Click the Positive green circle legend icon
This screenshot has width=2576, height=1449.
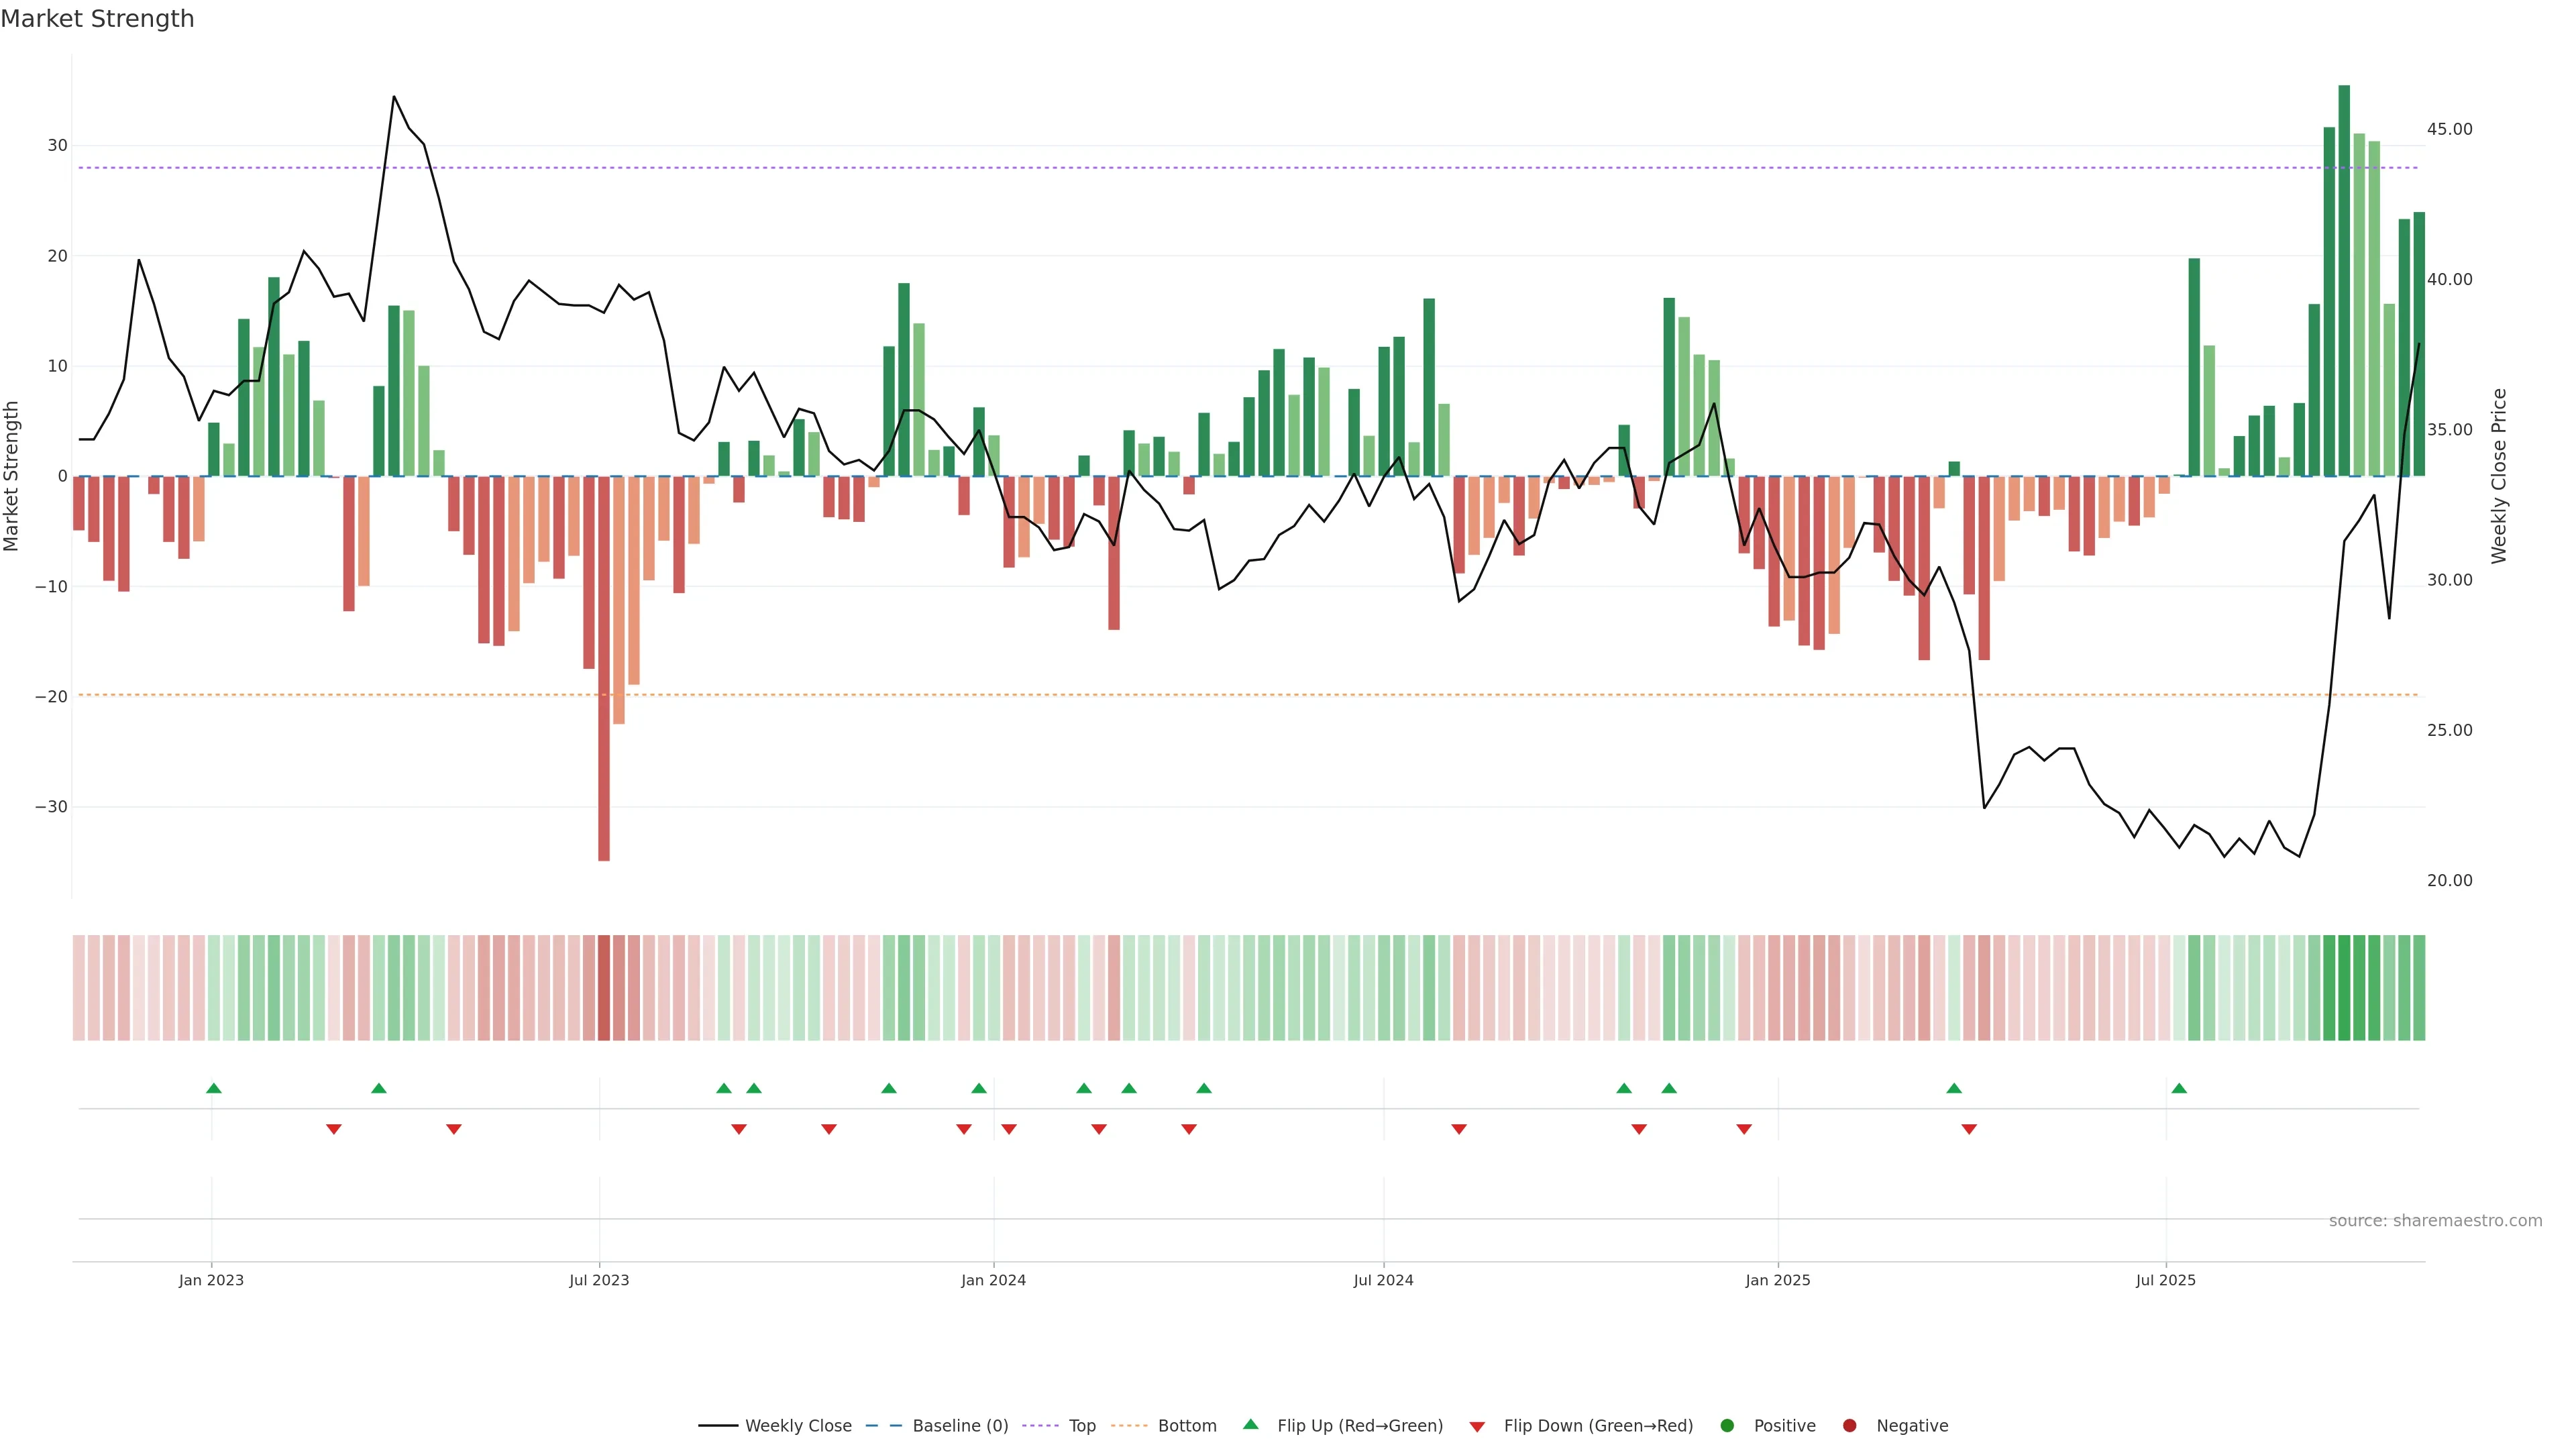[1727, 1426]
